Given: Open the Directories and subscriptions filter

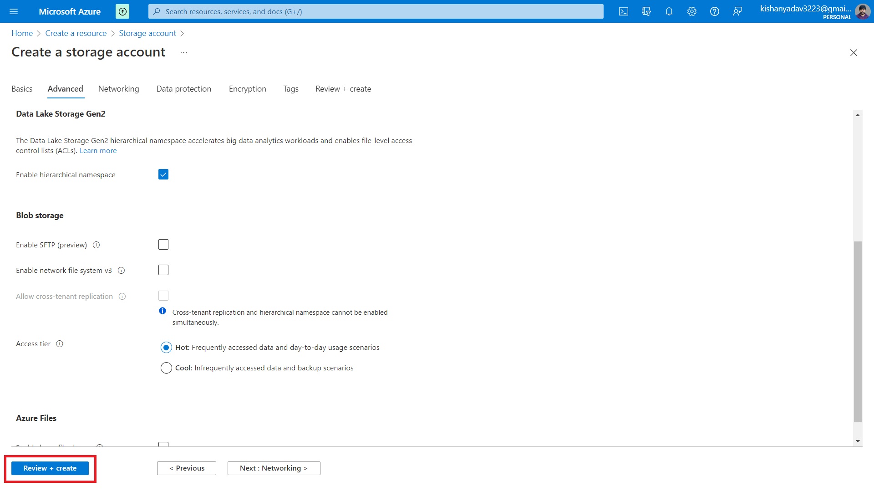Looking at the screenshot, I should tap(646, 11).
